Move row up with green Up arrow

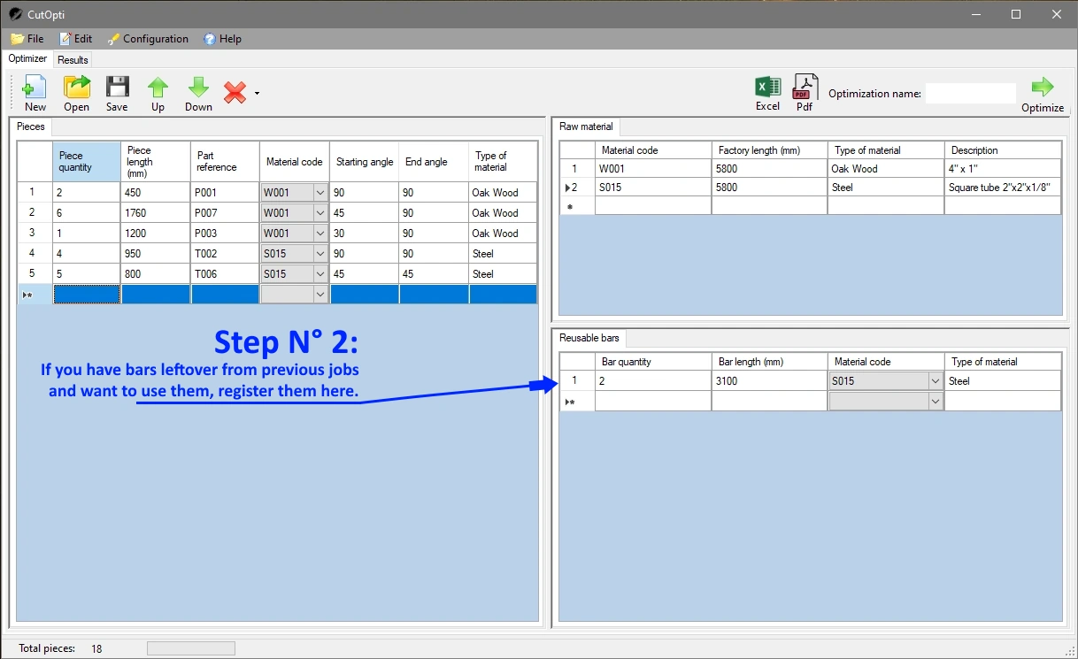tap(158, 92)
